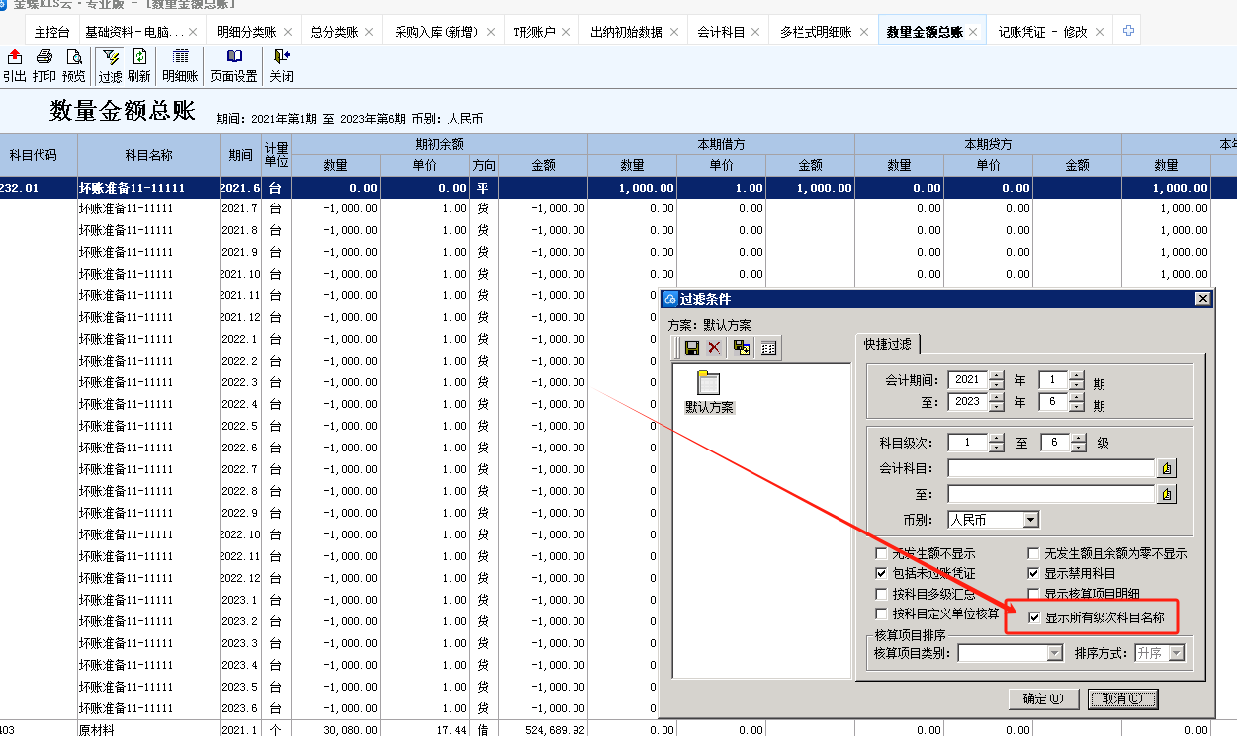The width and height of the screenshot is (1237, 736).
Task: Click the 引出 export toolbar icon
Action: click(14, 66)
